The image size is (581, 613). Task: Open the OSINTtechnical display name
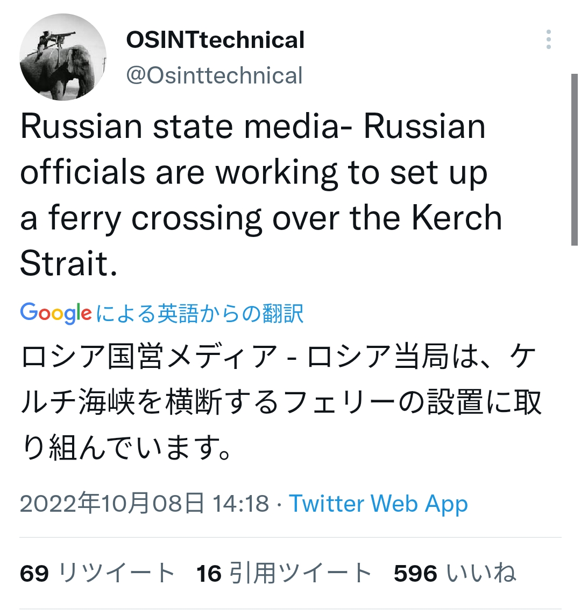coord(215,40)
